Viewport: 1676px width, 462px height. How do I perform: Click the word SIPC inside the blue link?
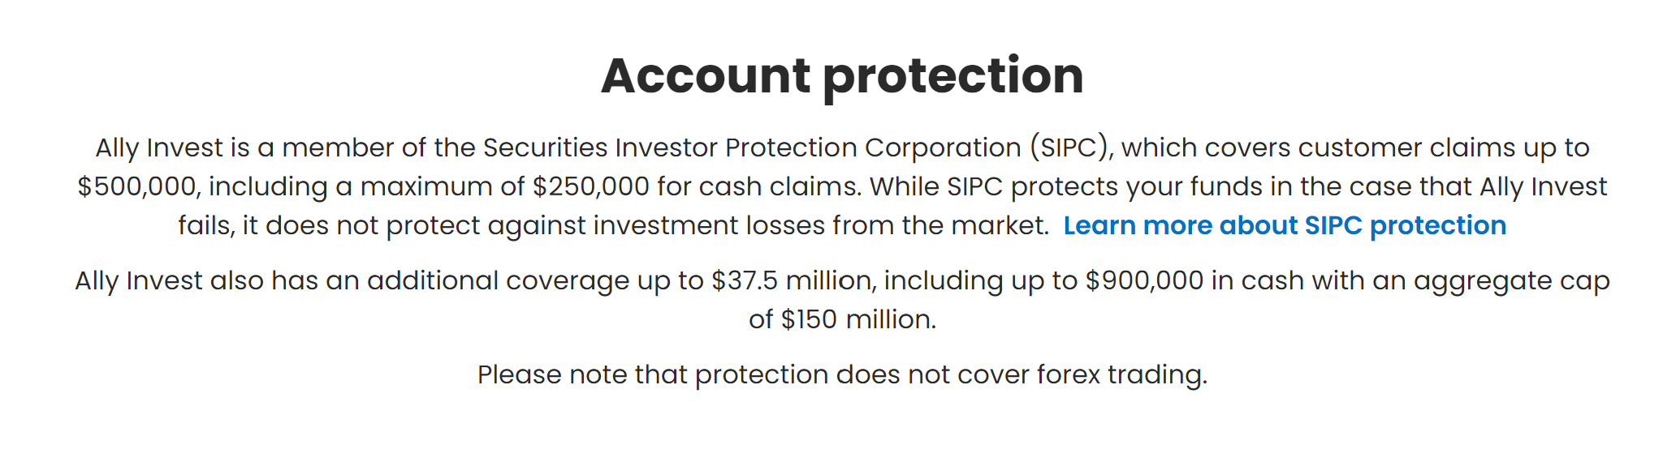(1333, 225)
